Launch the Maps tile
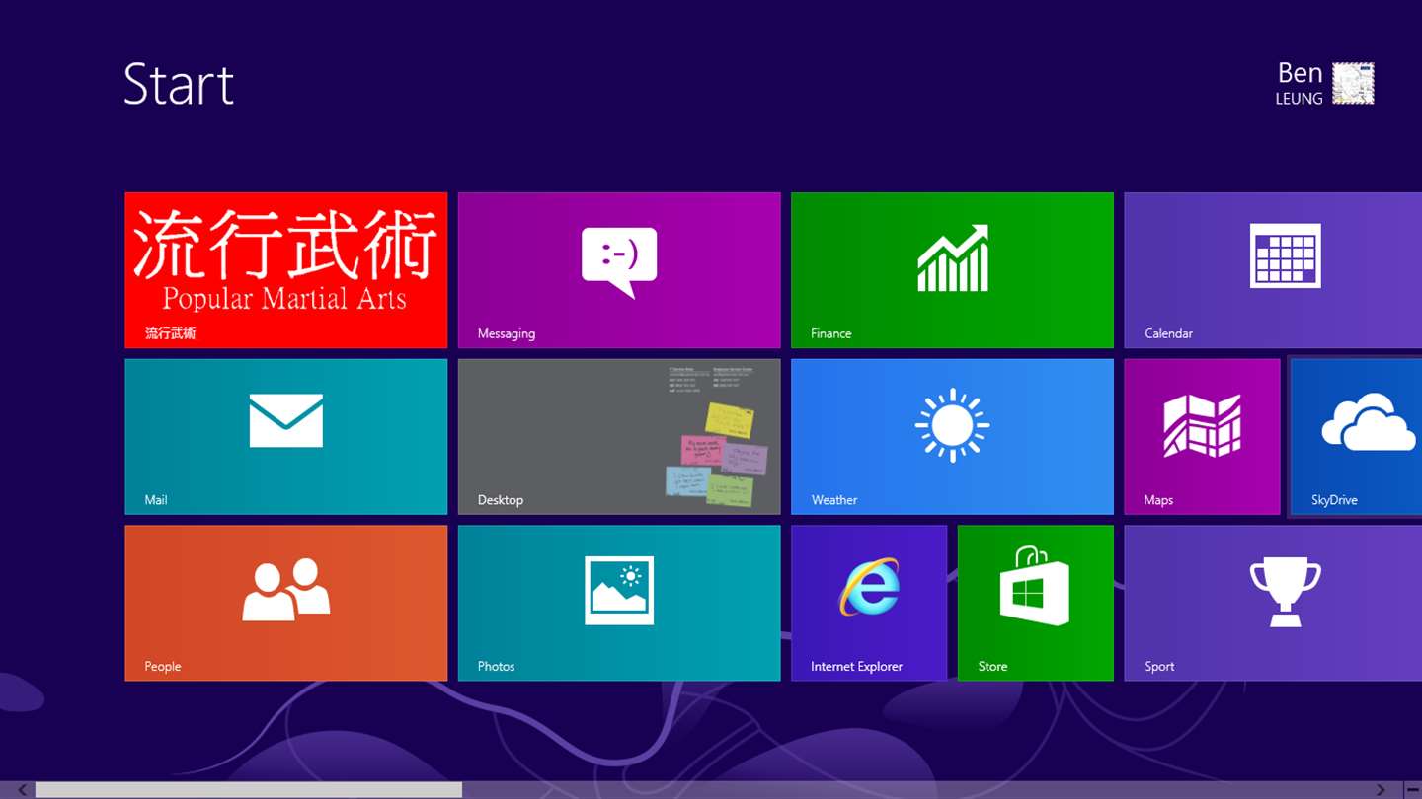 [1202, 437]
